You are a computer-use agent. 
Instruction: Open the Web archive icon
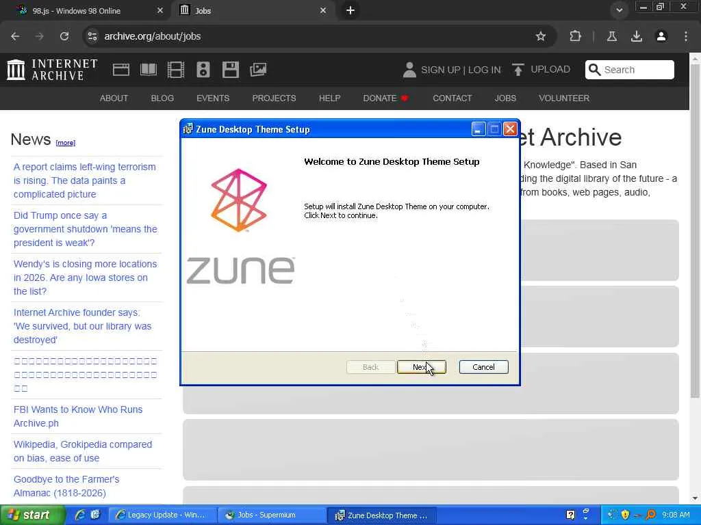pos(120,70)
